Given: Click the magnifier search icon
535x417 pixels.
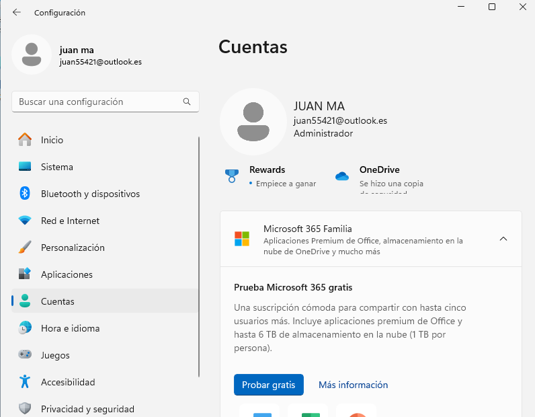Looking at the screenshot, I should point(187,102).
